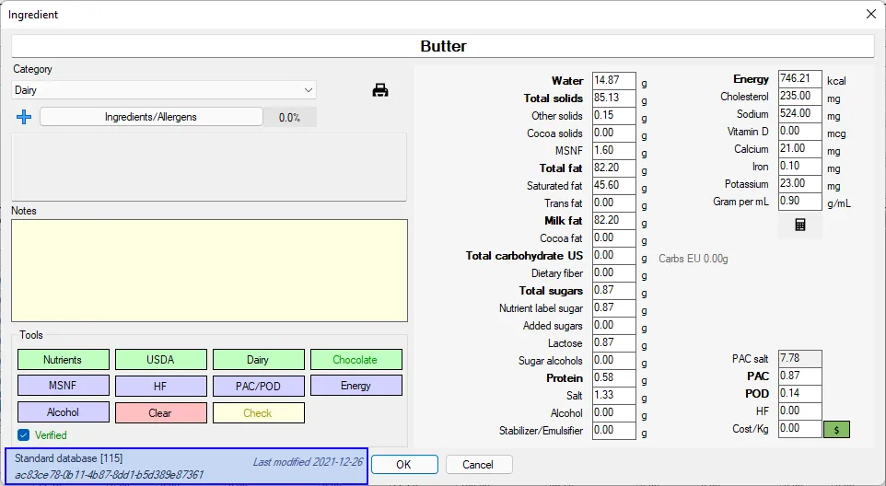Click the POD value field

click(799, 394)
